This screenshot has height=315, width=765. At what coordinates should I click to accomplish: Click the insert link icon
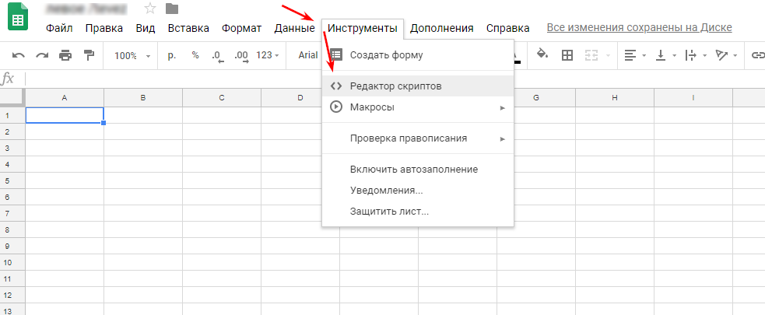[x=756, y=56]
